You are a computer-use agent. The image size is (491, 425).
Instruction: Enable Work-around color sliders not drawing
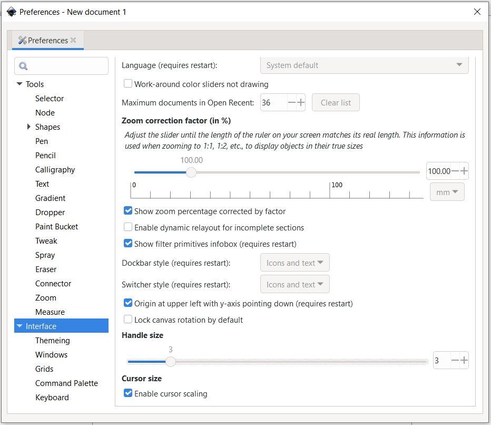[128, 83]
